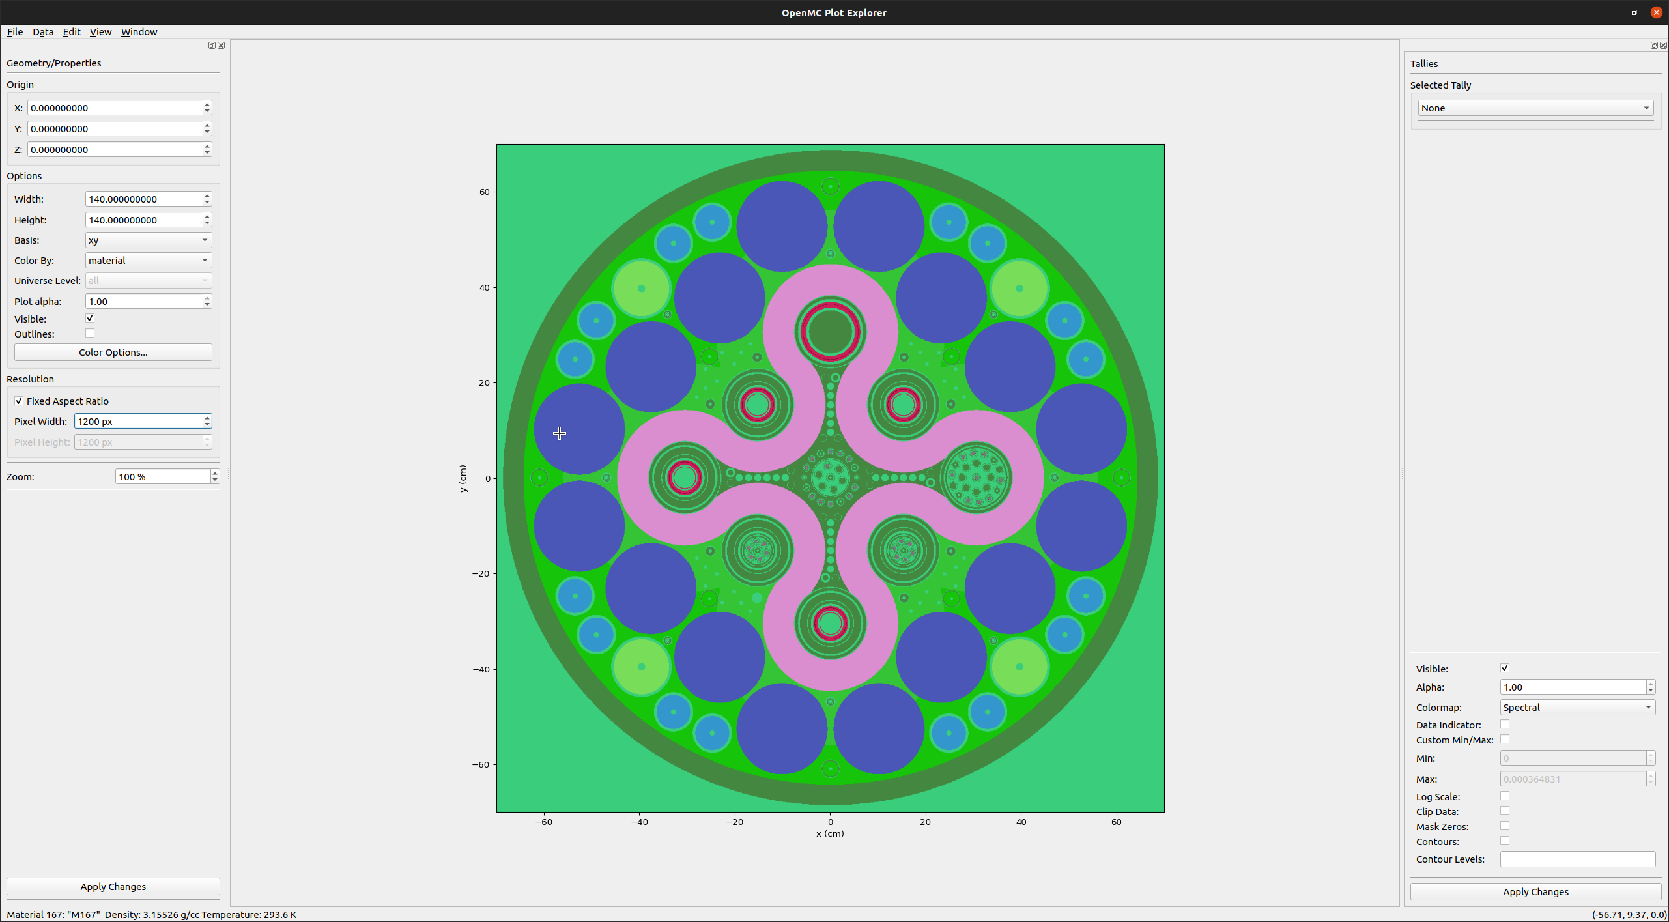Decrease the Zoom percentage stepper
Viewport: 1669px width, 922px height.
tap(214, 480)
